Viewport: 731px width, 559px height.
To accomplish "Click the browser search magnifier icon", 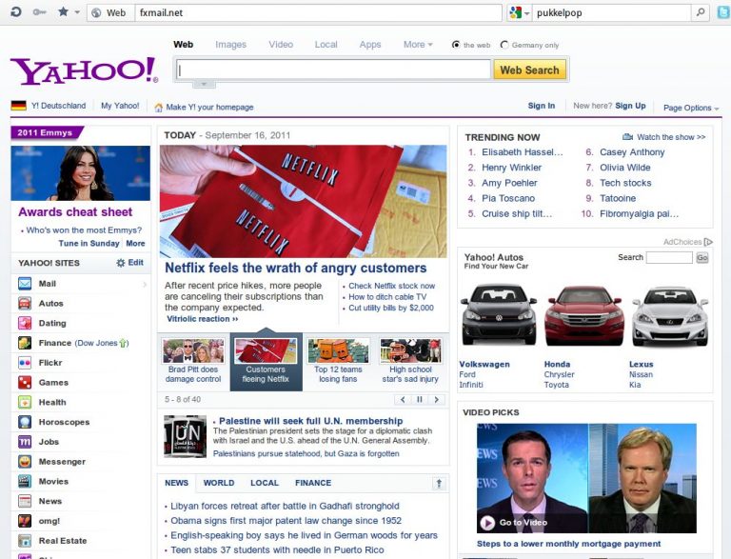I will [x=701, y=12].
